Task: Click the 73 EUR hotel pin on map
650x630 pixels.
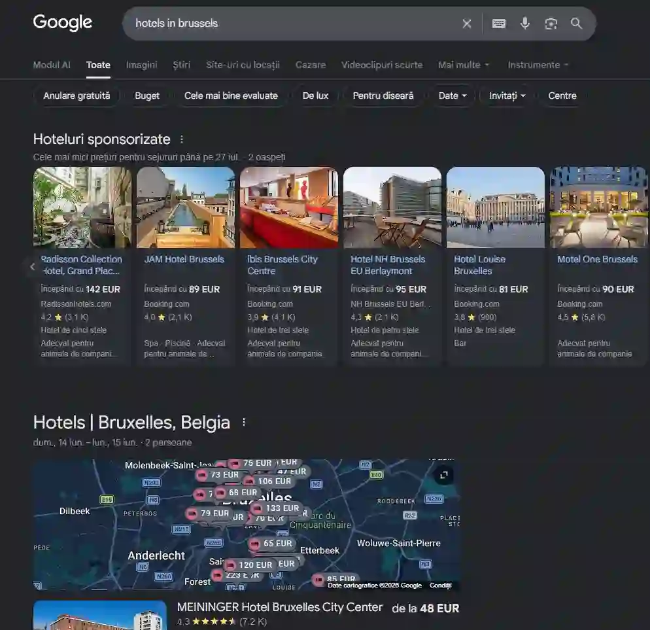Action: 219,475
